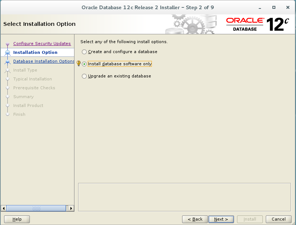
Task: Click the Prerequisite Checks step label
Action: pyautogui.click(x=34, y=88)
